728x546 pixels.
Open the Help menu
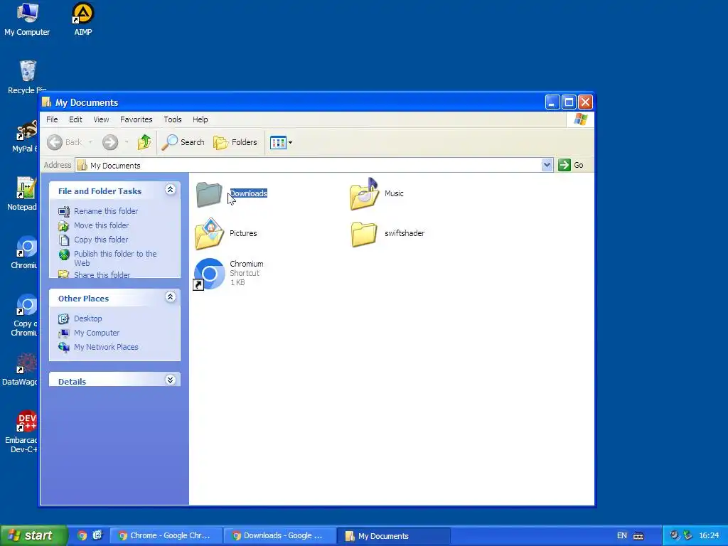click(200, 119)
